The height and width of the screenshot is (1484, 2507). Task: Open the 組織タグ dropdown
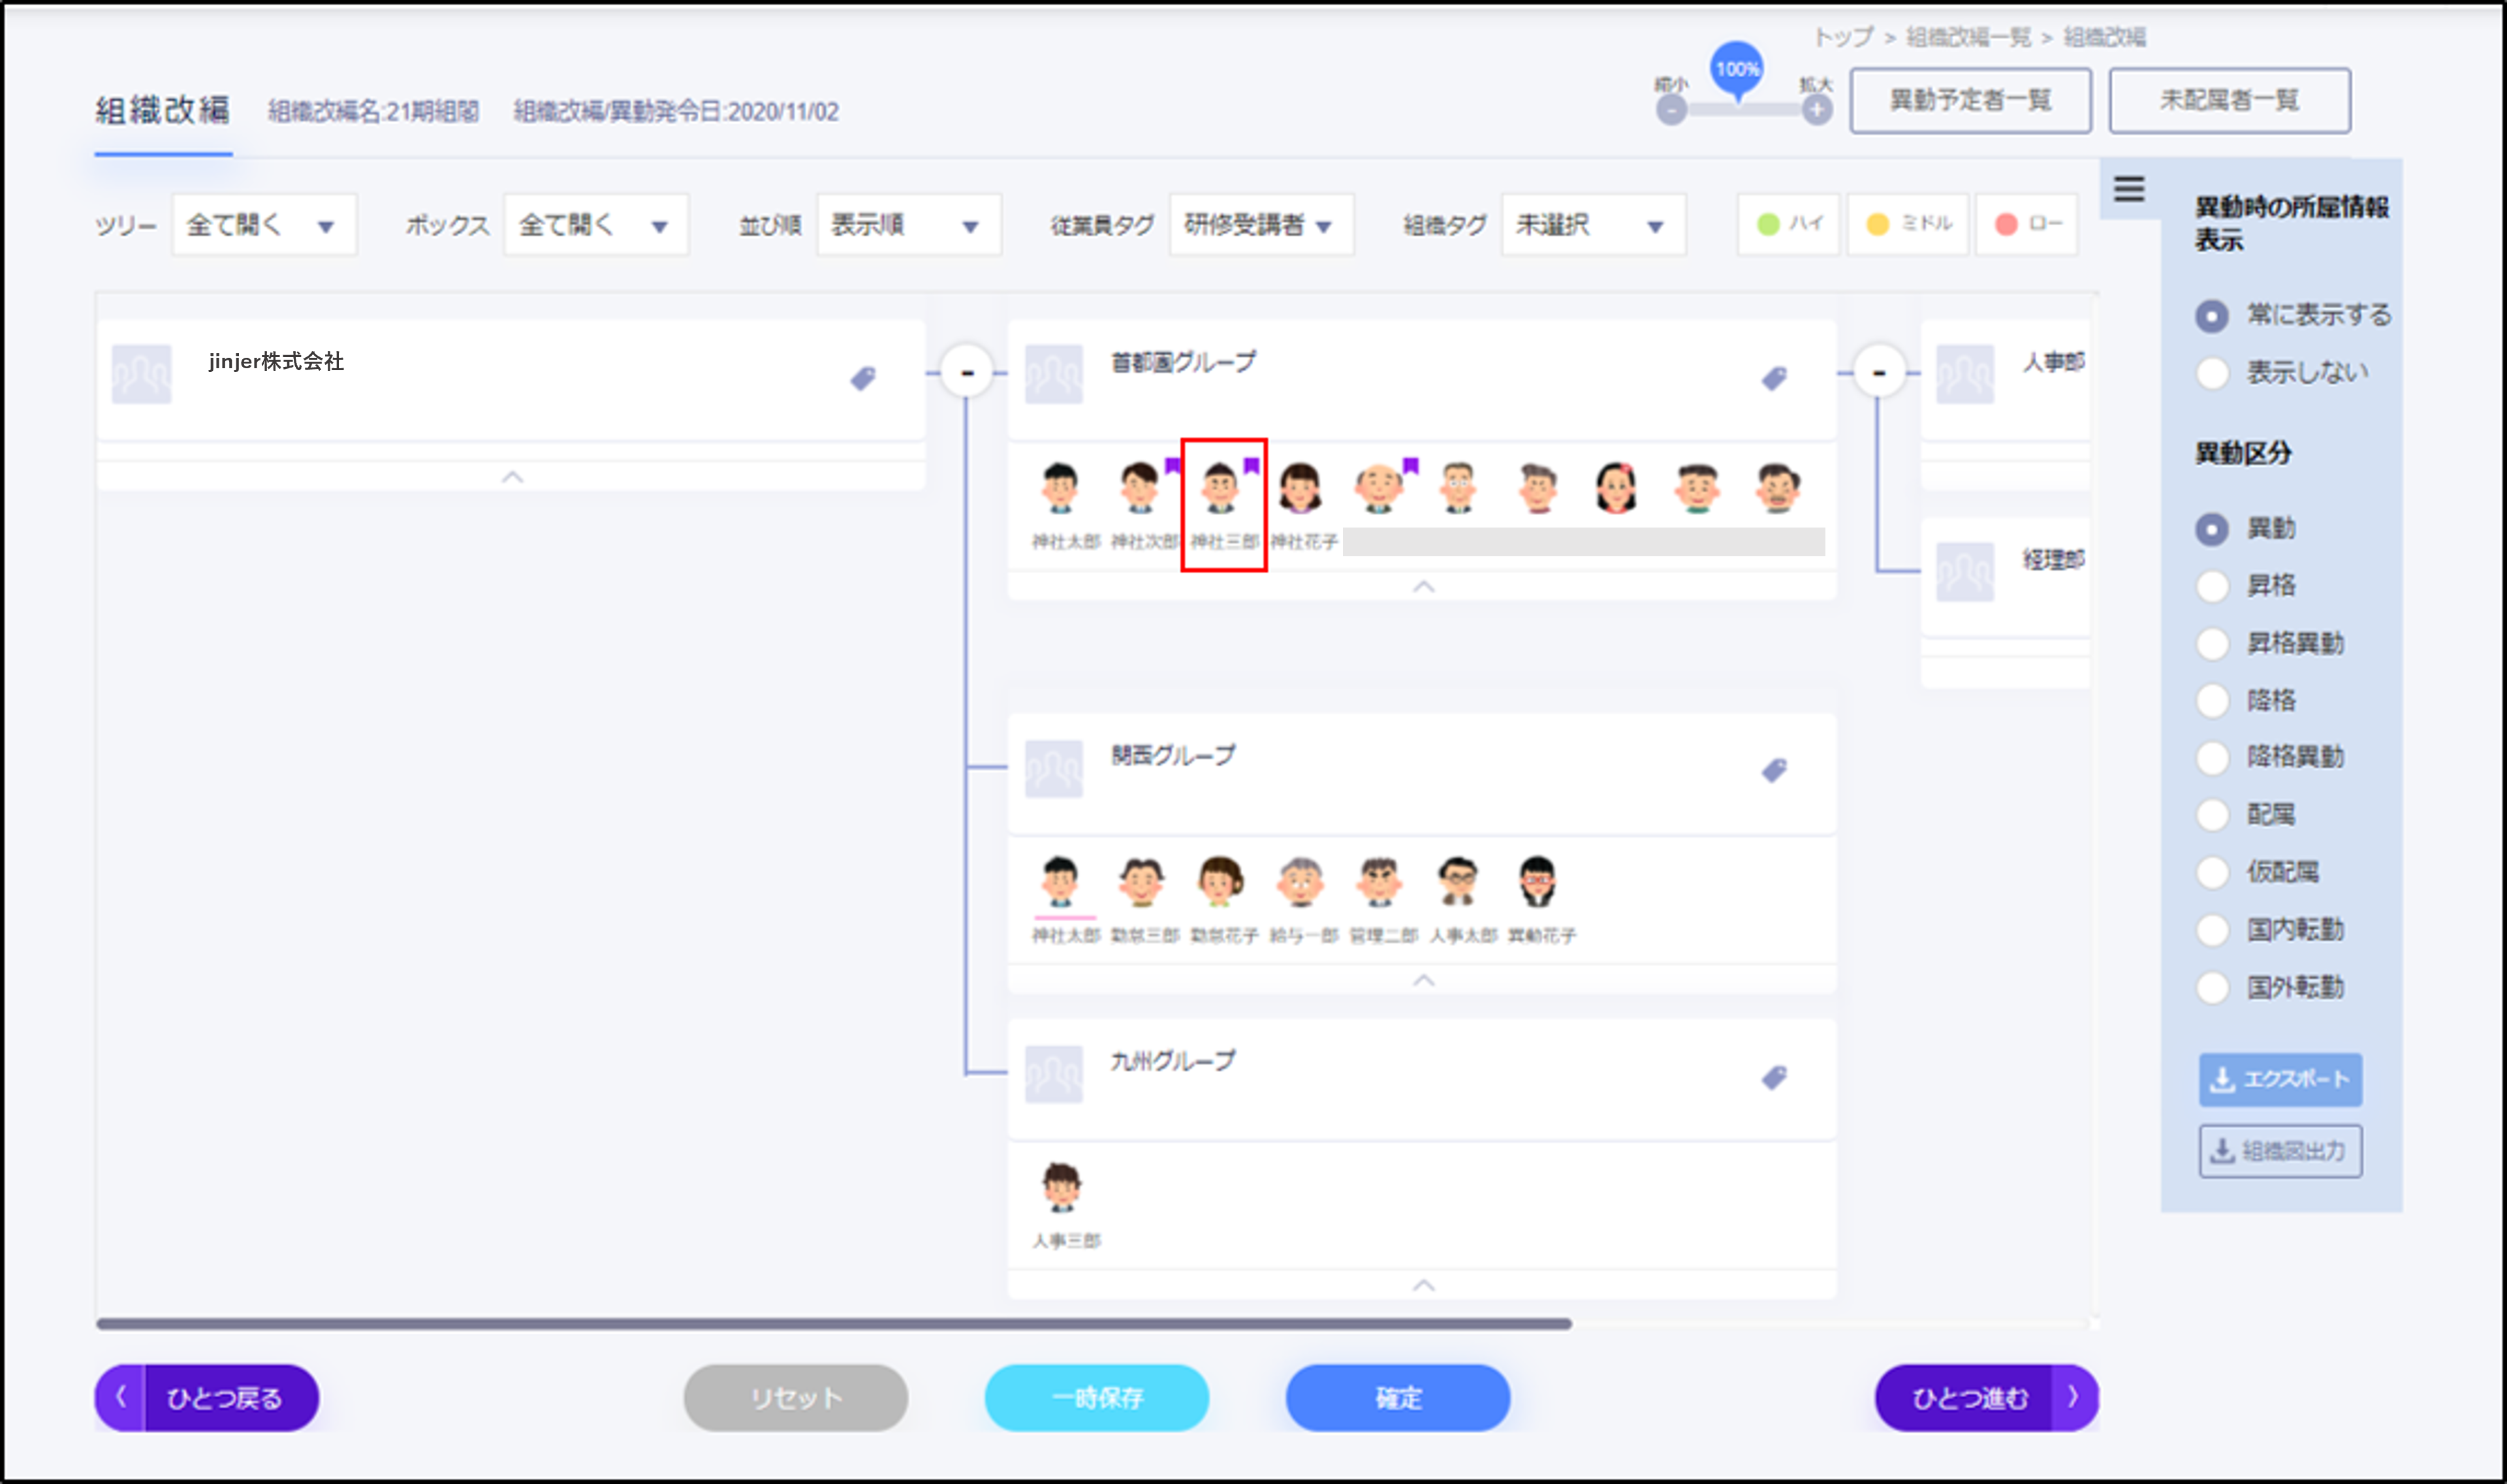[1593, 225]
